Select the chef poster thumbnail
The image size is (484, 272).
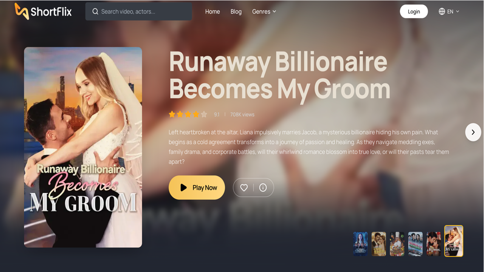[x=397, y=244]
